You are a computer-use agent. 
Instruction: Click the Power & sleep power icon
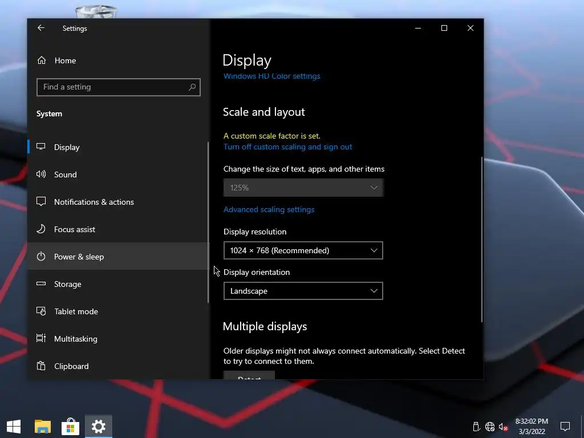click(x=41, y=256)
